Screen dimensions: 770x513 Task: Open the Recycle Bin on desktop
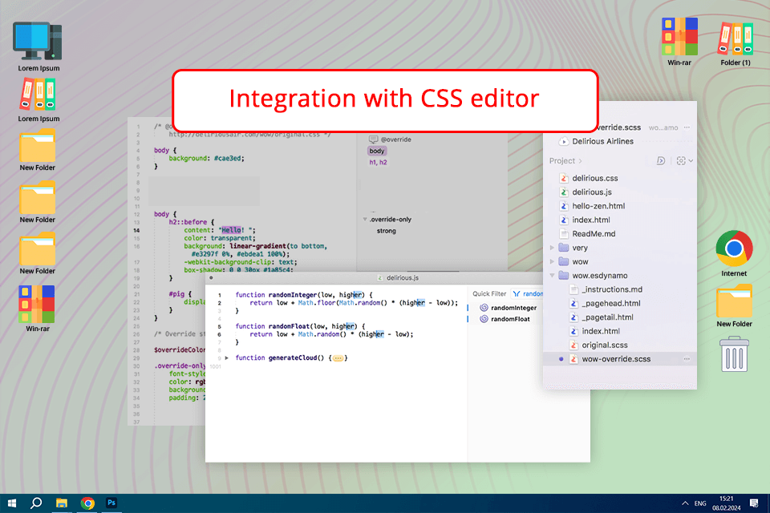[x=734, y=354]
